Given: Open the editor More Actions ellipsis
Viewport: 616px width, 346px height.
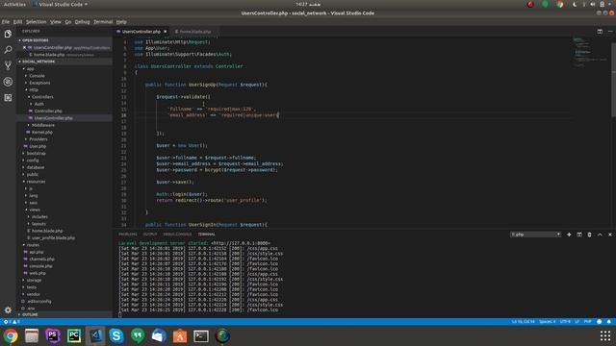Looking at the screenshot, I should pos(610,32).
